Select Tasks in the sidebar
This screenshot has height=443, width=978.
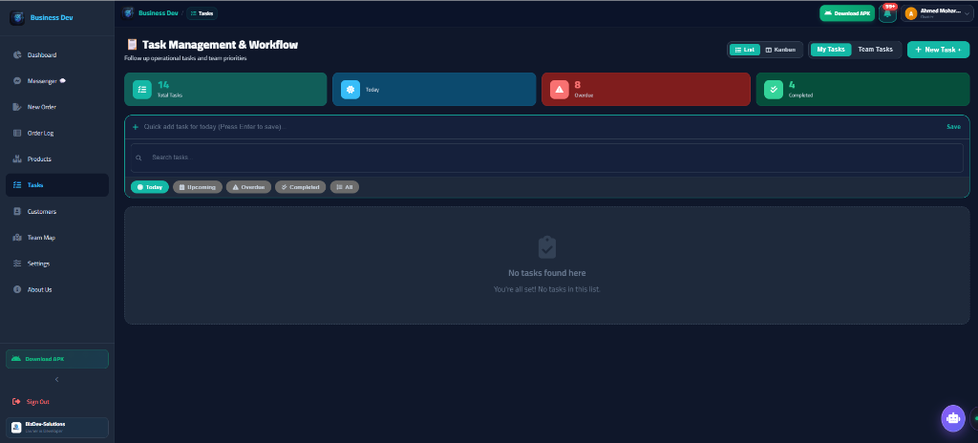pyautogui.click(x=56, y=185)
